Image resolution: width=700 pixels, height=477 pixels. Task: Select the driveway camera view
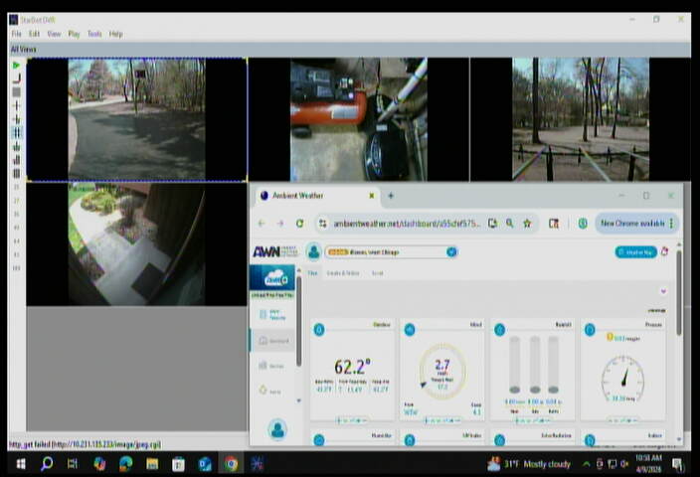pyautogui.click(x=136, y=119)
